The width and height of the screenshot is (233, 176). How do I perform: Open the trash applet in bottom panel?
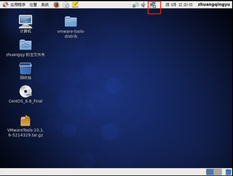pos(228,172)
